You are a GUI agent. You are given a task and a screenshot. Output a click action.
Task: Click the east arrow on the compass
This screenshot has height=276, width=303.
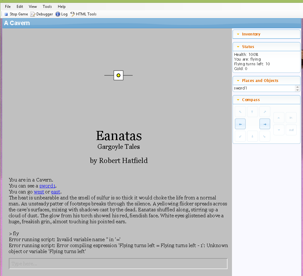265,124
